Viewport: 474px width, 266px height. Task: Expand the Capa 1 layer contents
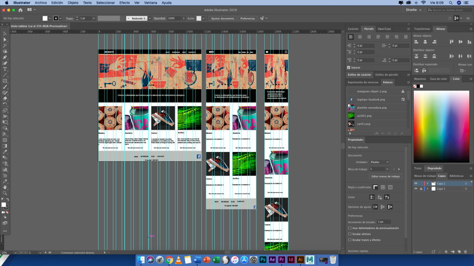pyautogui.click(x=427, y=189)
